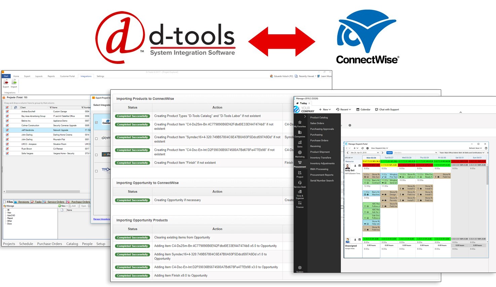Click person icon next to Andy Bell
The height and width of the screenshot is (287, 496).
coord(355,166)
